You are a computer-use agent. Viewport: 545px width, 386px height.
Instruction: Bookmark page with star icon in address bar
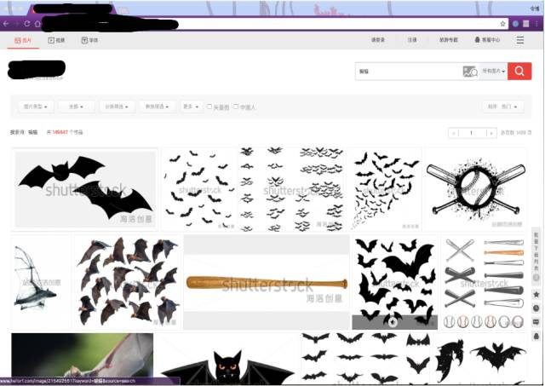tap(503, 23)
